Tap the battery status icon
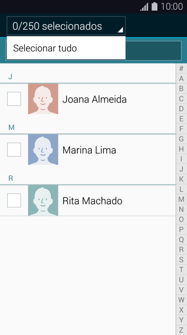Screen dimensions: 187x335 tap(154, 7)
